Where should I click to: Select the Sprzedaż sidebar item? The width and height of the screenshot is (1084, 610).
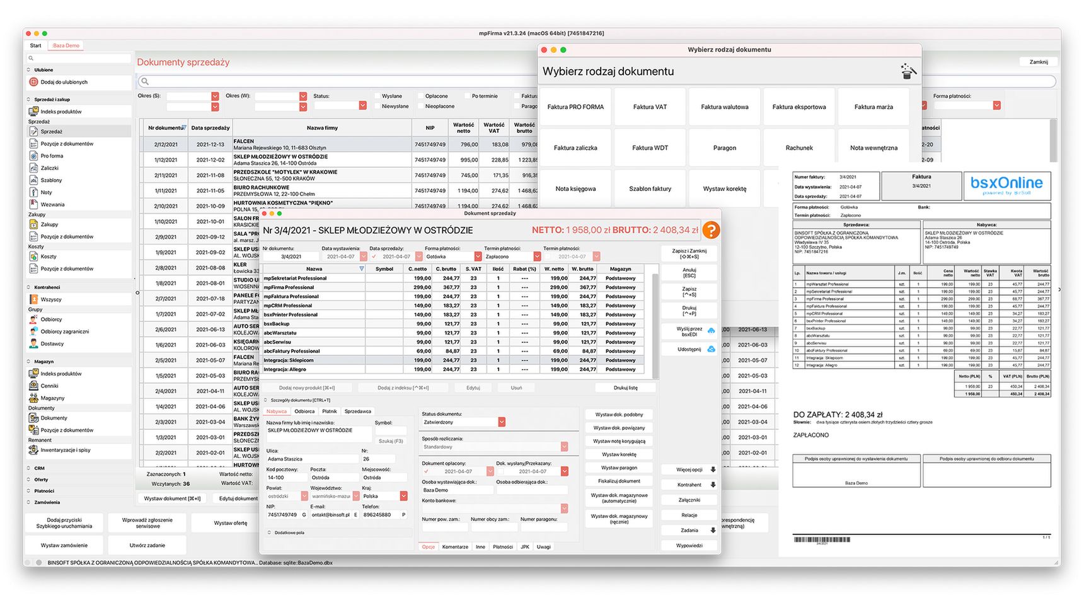[52, 132]
